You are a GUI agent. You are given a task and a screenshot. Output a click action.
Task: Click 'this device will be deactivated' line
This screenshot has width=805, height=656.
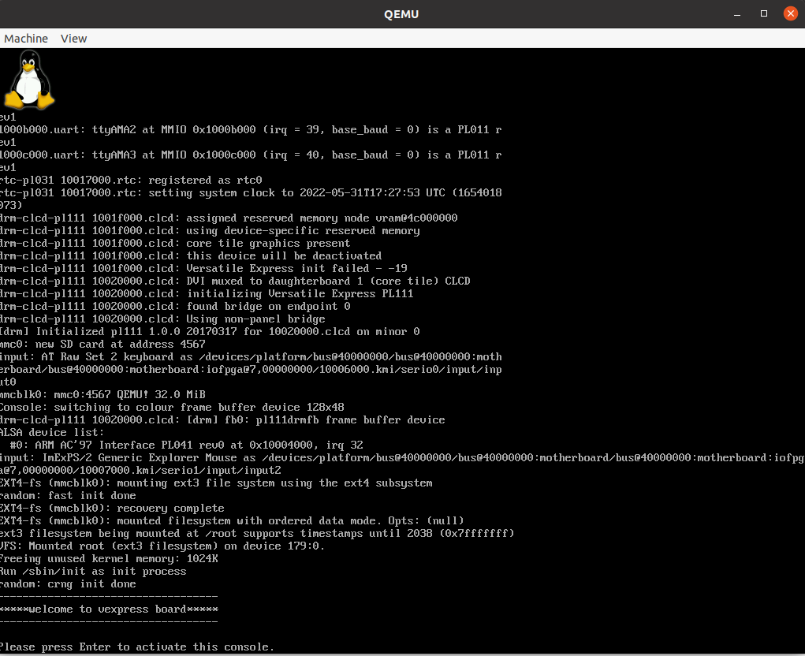(191, 256)
